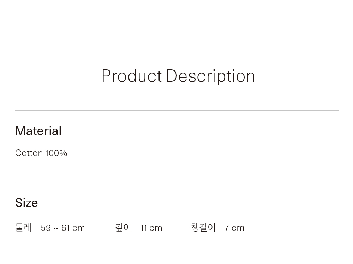Viewport: 353px width, 264px height.
Task: Click the "100%" value under Material
Action: click(56, 153)
